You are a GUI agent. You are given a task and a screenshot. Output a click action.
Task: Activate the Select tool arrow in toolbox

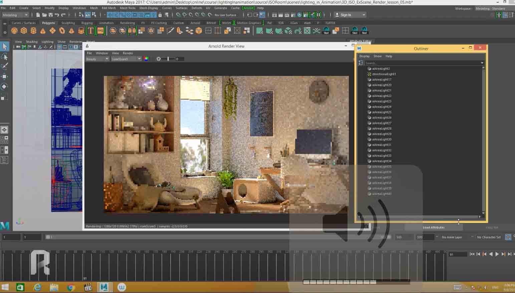click(5, 46)
